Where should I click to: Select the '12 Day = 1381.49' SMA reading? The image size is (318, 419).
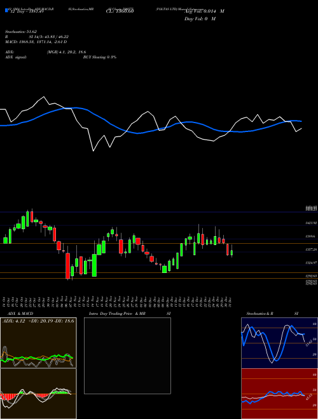[26, 11]
